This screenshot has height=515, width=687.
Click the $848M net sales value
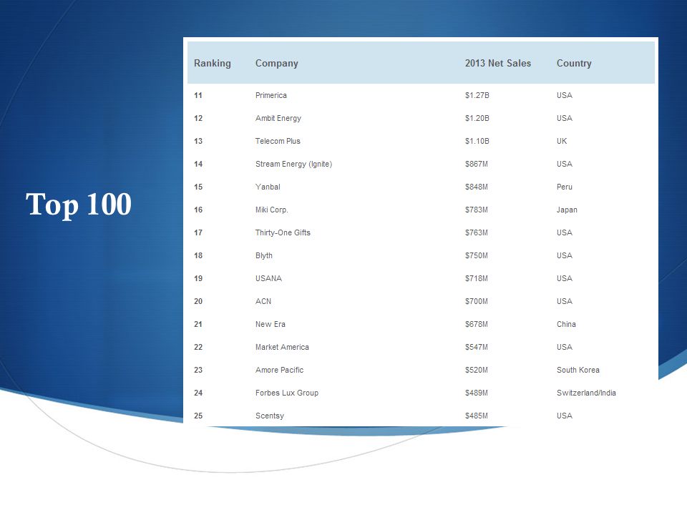pos(477,187)
